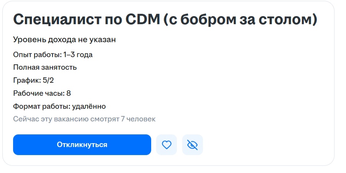346x173 pixels.
Task: Click the (с бобром за столом) title part
Action: pyautogui.click(x=241, y=20)
